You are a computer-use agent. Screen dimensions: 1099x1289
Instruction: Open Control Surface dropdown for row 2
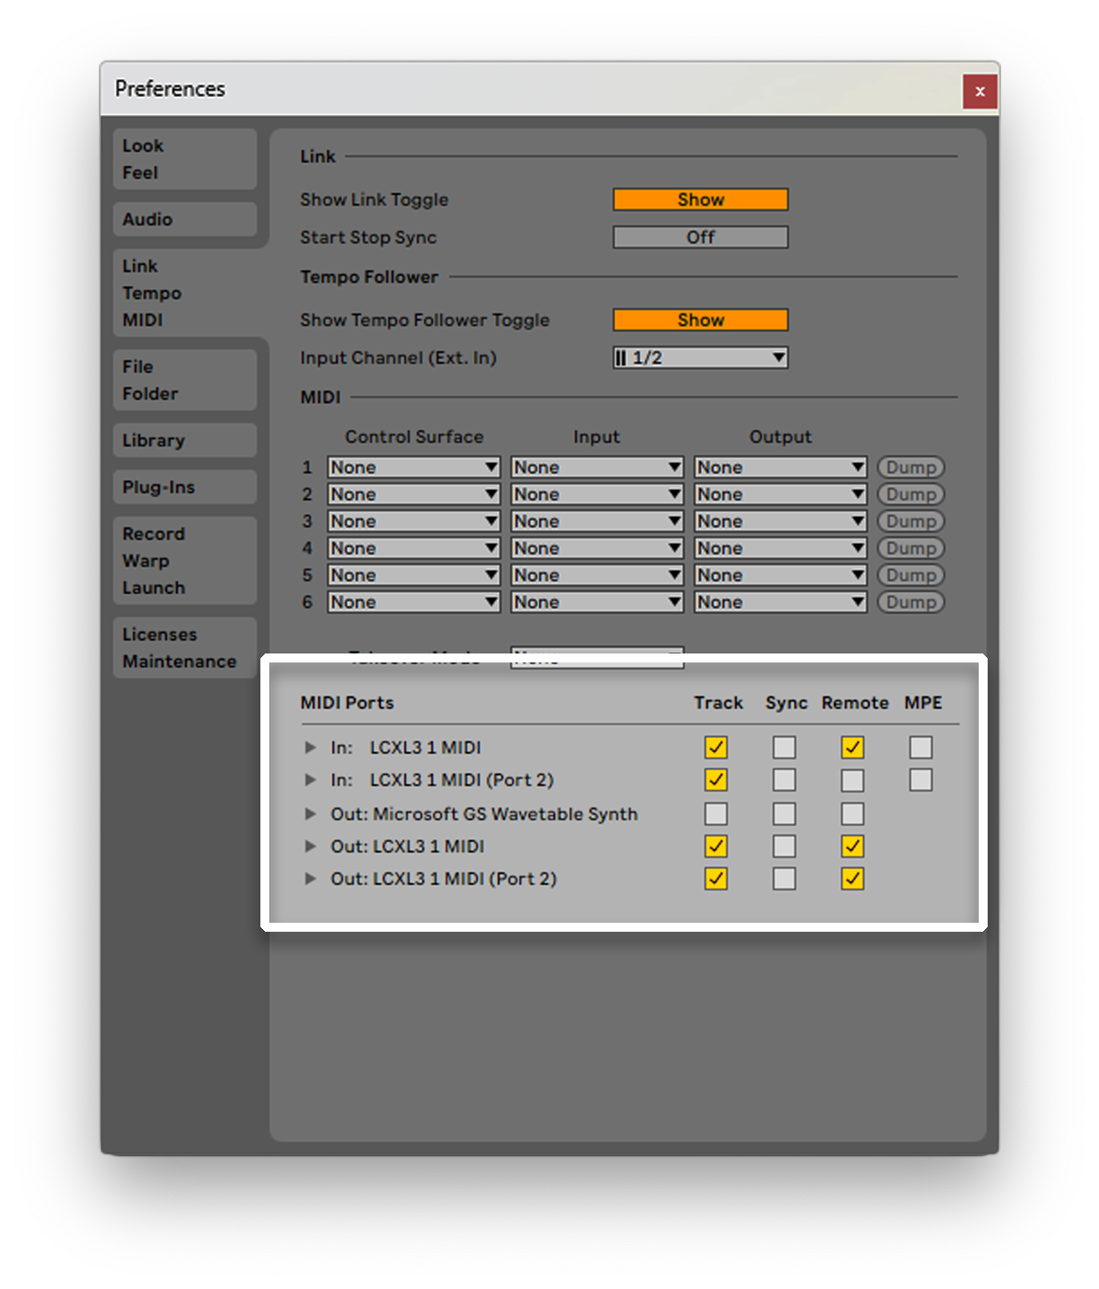(414, 494)
